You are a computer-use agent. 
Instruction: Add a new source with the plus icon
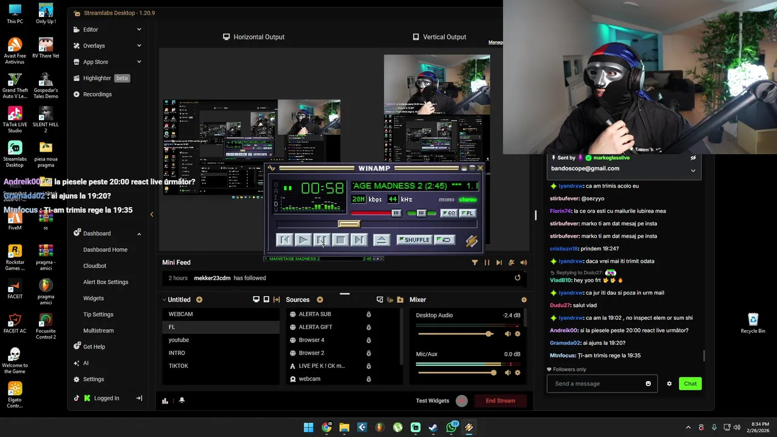coord(320,300)
